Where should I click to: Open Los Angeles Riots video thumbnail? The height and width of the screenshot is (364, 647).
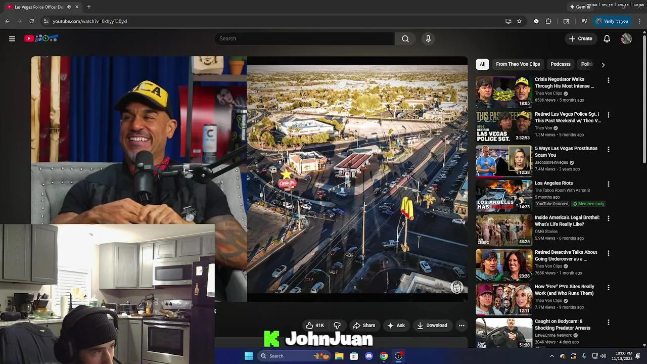(504, 195)
